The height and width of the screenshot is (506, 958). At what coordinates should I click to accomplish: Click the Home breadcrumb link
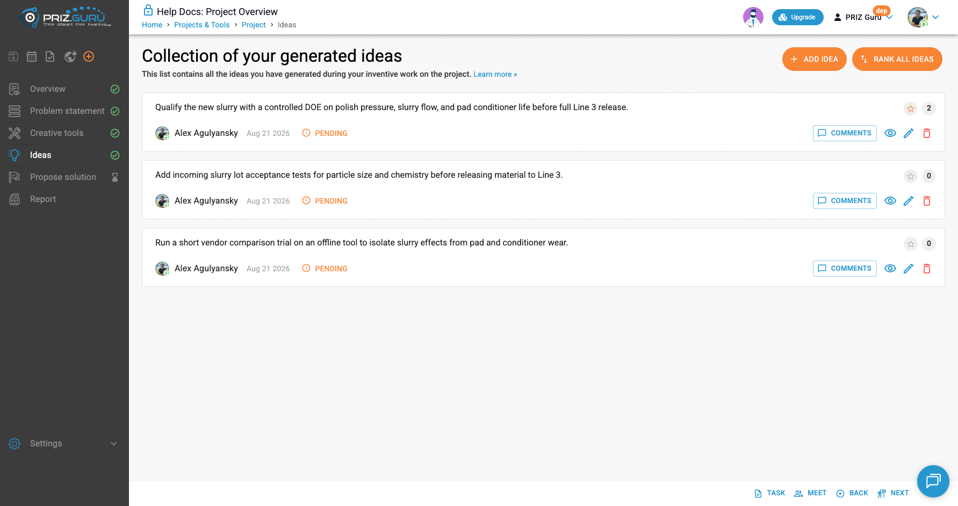(152, 25)
